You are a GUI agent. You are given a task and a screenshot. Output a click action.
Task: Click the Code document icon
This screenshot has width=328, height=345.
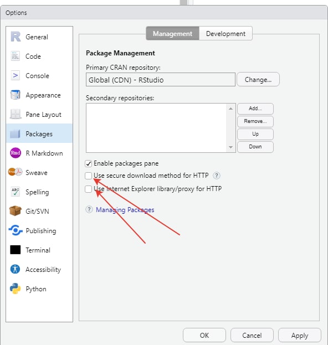(x=15, y=56)
